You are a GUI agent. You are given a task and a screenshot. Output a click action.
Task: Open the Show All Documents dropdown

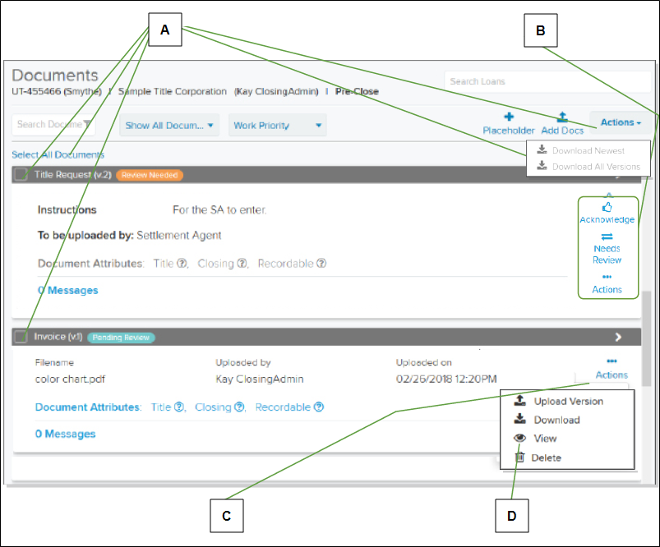pyautogui.click(x=169, y=126)
